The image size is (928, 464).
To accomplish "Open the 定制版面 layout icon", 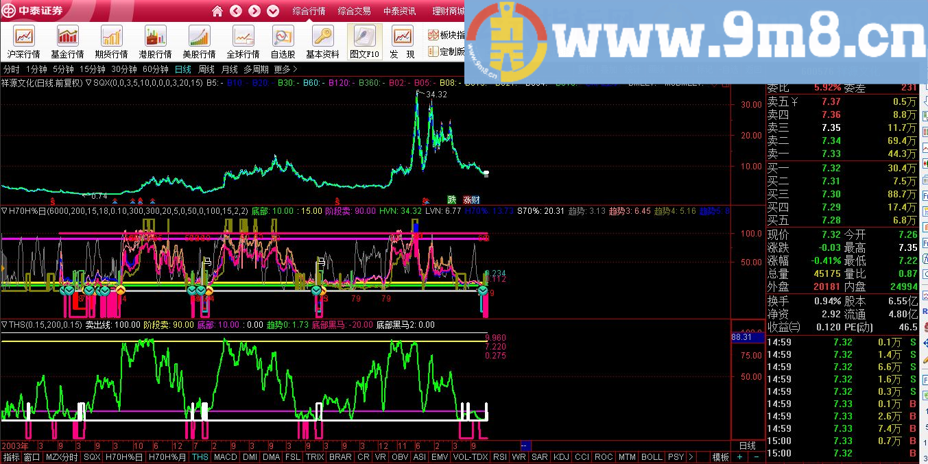I will (447, 51).
